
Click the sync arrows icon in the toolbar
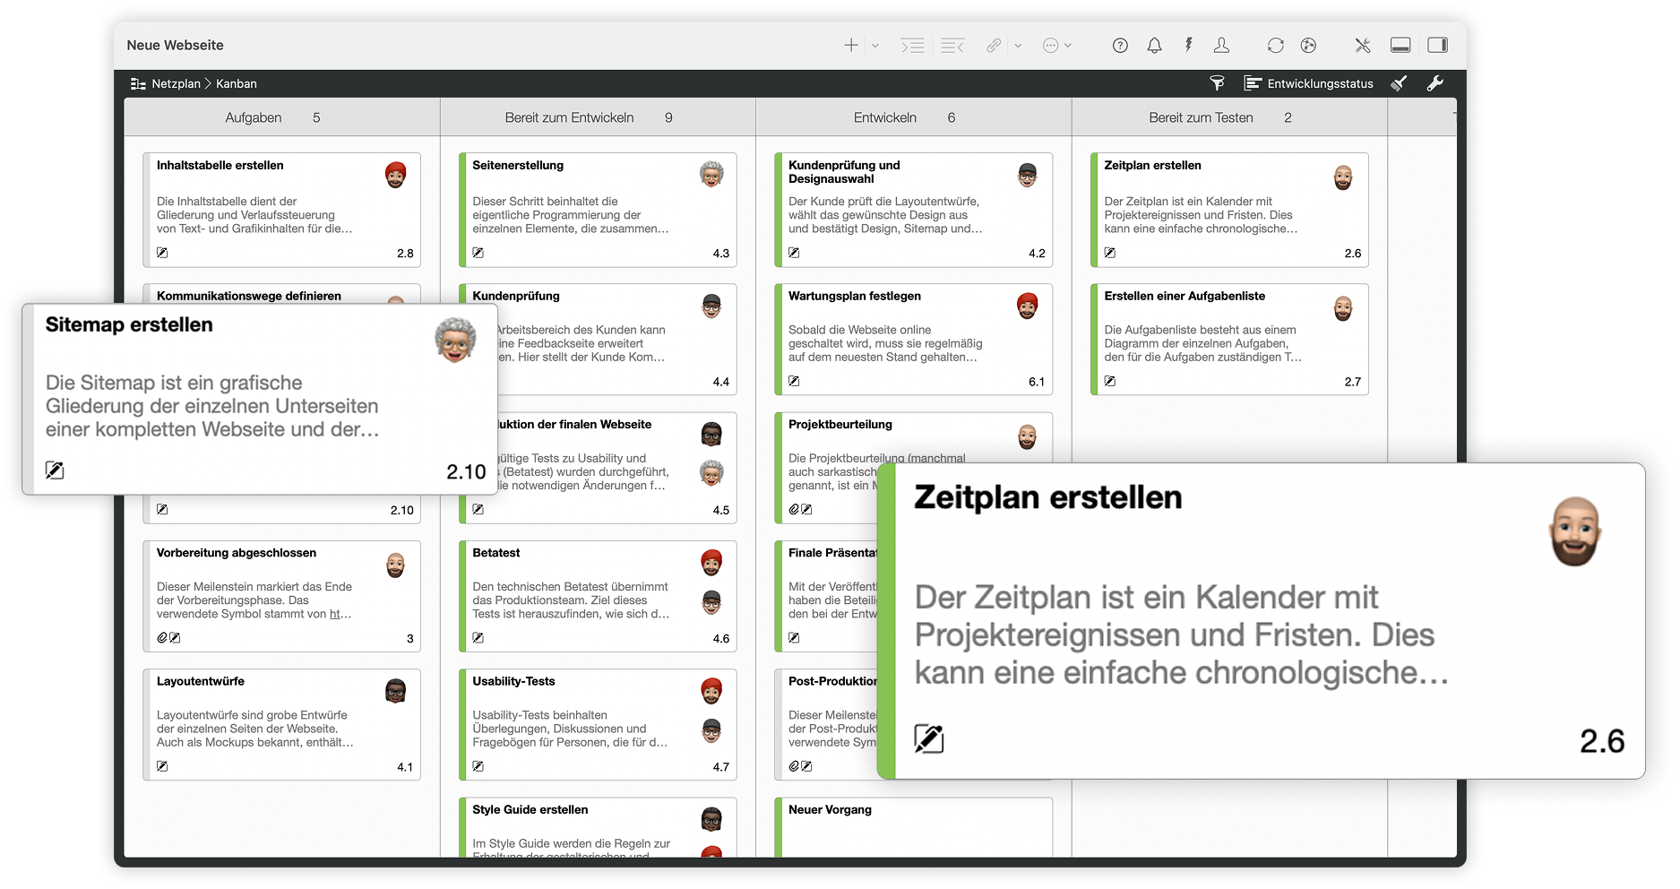coord(1274,45)
